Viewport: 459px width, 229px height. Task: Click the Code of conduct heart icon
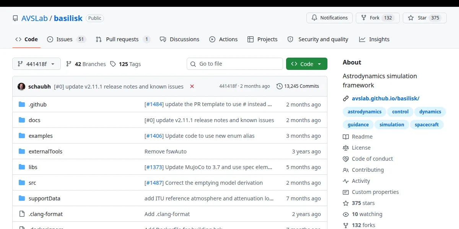click(346, 159)
